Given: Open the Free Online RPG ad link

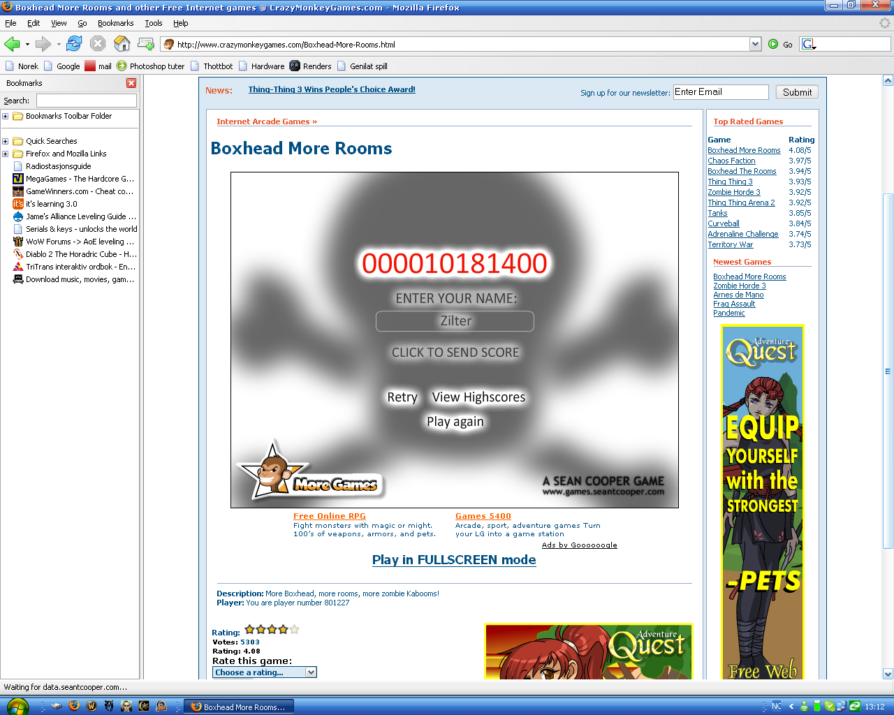Looking at the screenshot, I should pos(330,516).
